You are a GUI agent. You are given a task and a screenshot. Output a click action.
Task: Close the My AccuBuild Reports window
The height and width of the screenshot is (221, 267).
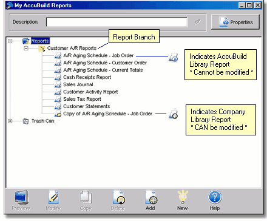click(x=257, y=5)
